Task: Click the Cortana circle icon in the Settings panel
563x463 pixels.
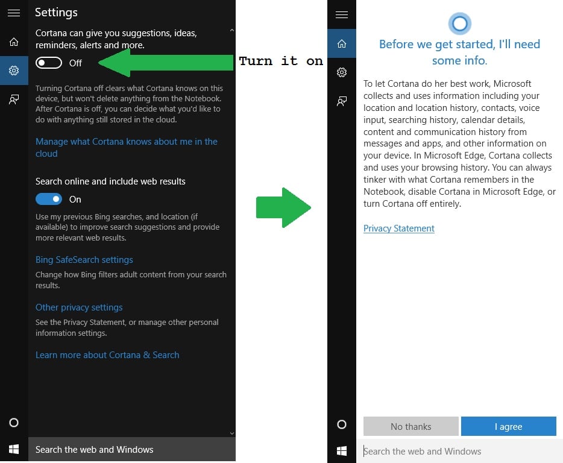Action: click(14, 423)
